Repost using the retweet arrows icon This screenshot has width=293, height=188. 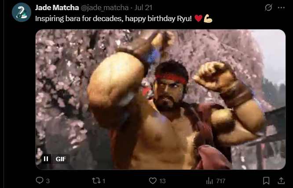pos(96,181)
